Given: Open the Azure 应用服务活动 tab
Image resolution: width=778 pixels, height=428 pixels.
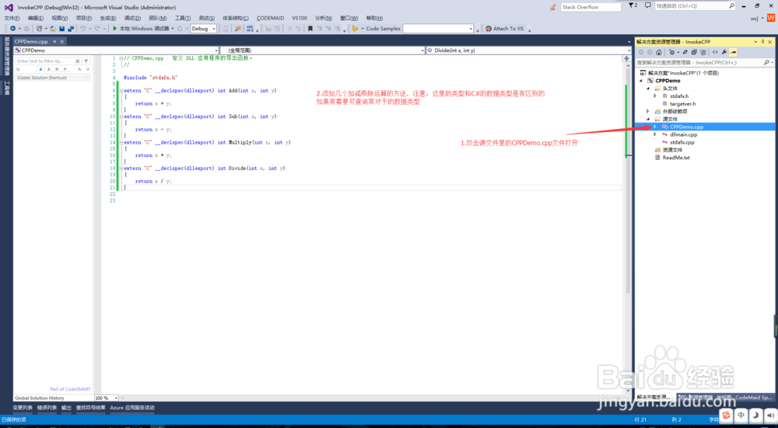Looking at the screenshot, I should pos(132,408).
